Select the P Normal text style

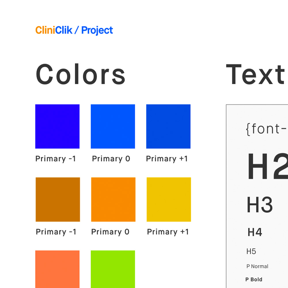click(x=257, y=266)
